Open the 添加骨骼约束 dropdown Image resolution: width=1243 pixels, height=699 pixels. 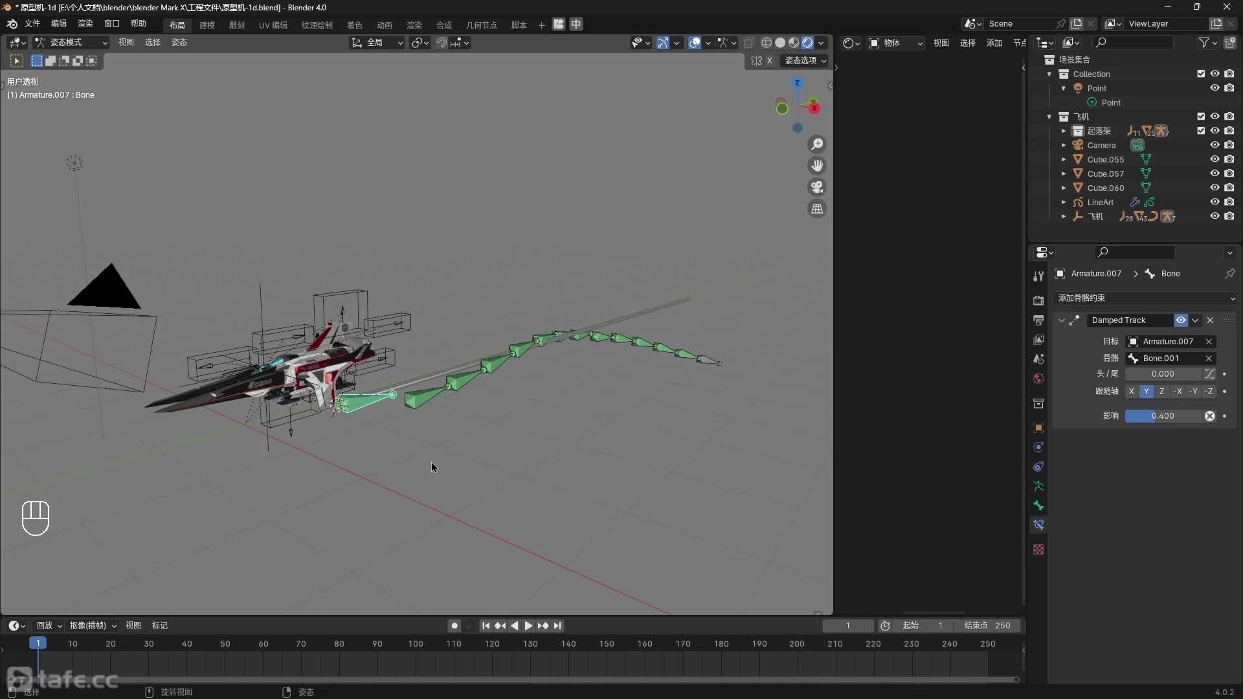[x=1145, y=298]
